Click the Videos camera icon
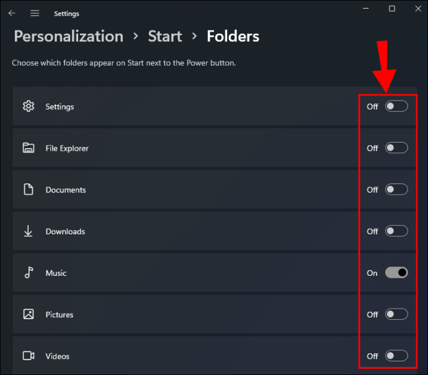 (28, 356)
